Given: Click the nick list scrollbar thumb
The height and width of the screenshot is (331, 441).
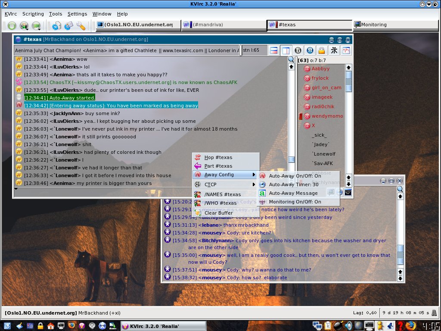Looking at the screenshot, I should point(348,81).
